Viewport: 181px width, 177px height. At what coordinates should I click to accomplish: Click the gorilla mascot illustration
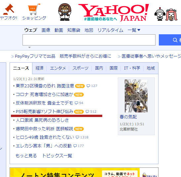pos(65,12)
